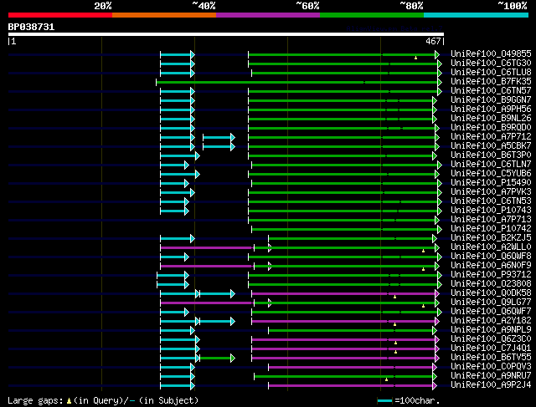Select the UniRef100_C7J4Q1 label
This screenshot has height=407, width=536.
(x=491, y=348)
